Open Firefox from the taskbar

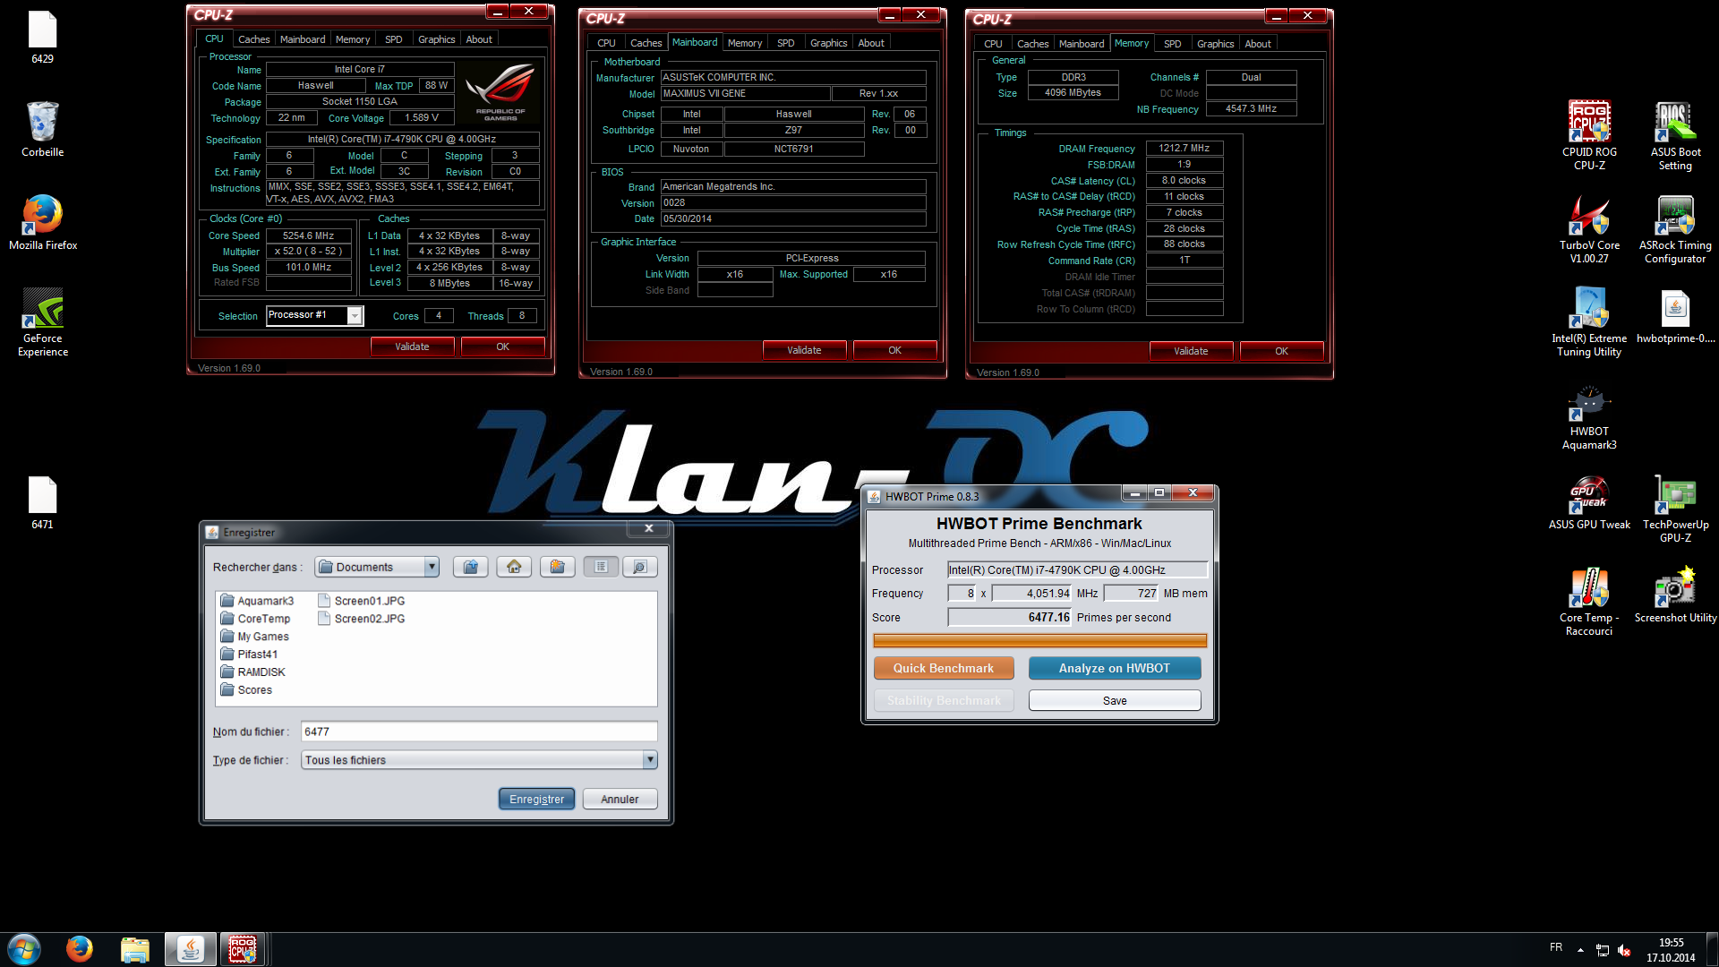click(x=80, y=949)
